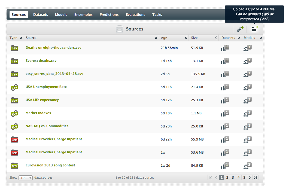Click BZ2 icon of 55.9 MB Medical Provider source

tap(14, 139)
